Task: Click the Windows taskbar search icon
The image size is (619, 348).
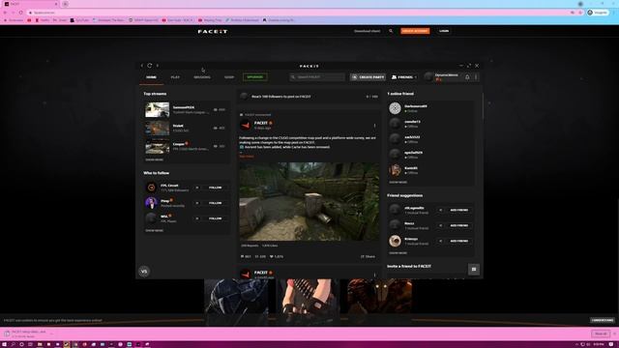Action: click(13, 344)
